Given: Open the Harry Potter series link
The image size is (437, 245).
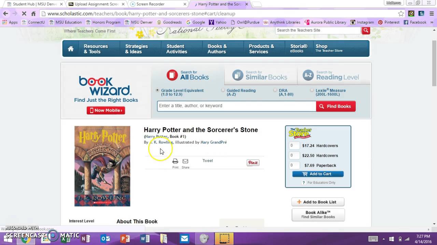Looking at the screenshot, I should 156,136.
